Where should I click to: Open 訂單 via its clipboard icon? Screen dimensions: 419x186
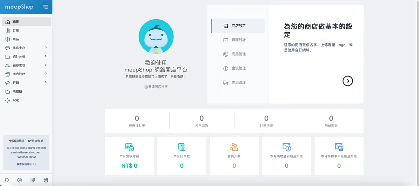click(8, 31)
